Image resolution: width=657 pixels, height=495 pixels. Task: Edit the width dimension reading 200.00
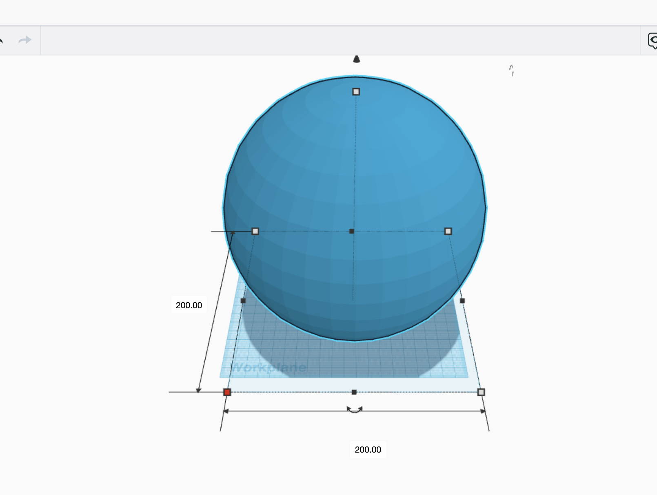click(368, 450)
